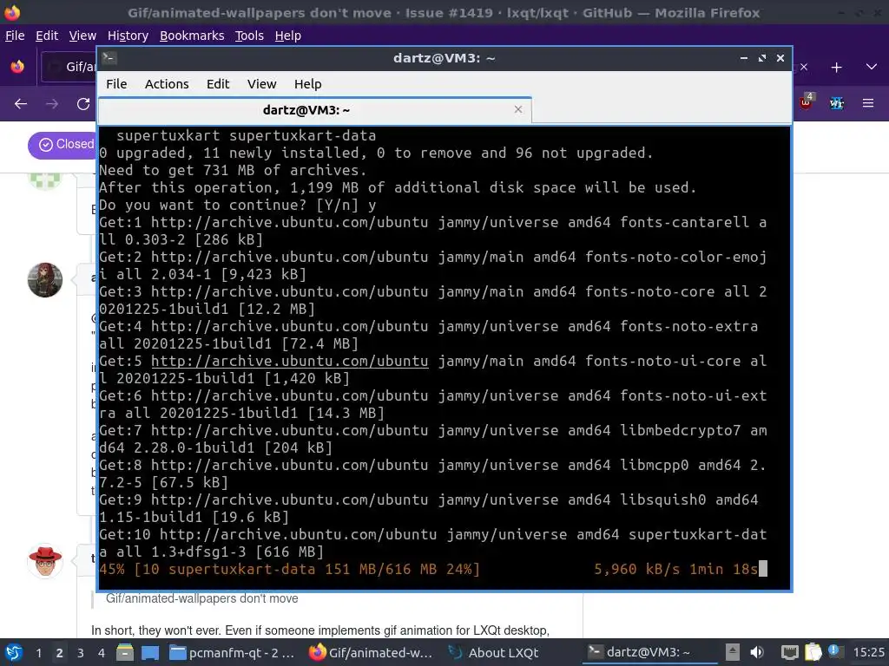Click the QTerminal window icon in title bar
889x666 pixels.
click(x=109, y=58)
